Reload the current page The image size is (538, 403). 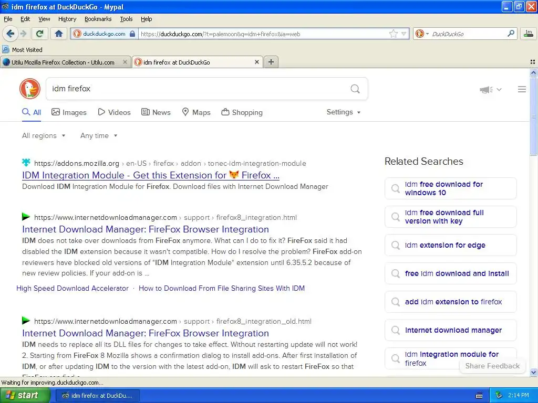39,34
